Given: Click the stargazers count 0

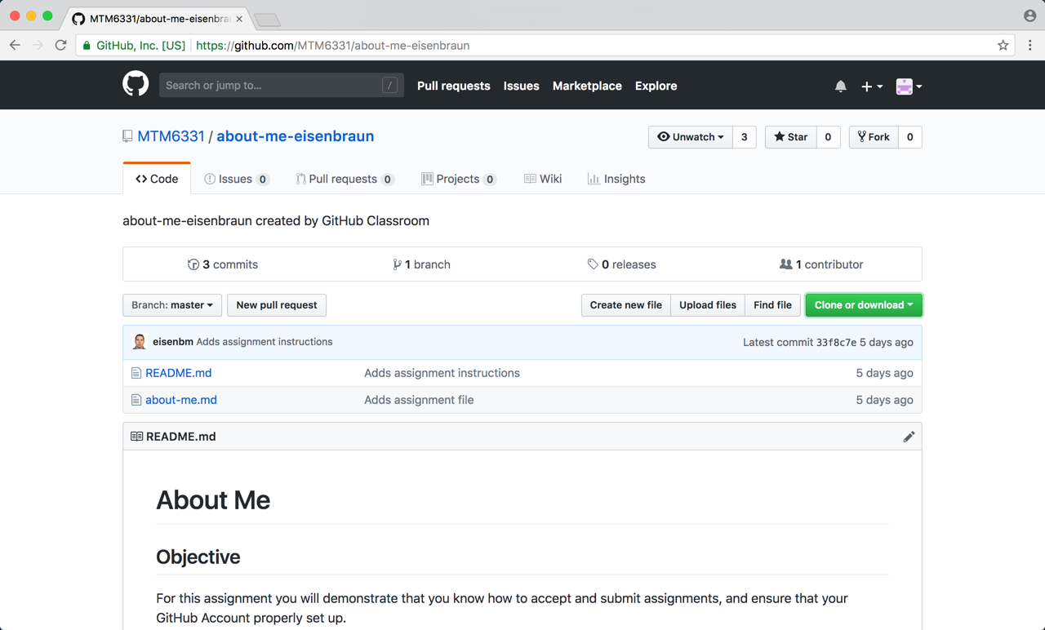Looking at the screenshot, I should [x=828, y=137].
